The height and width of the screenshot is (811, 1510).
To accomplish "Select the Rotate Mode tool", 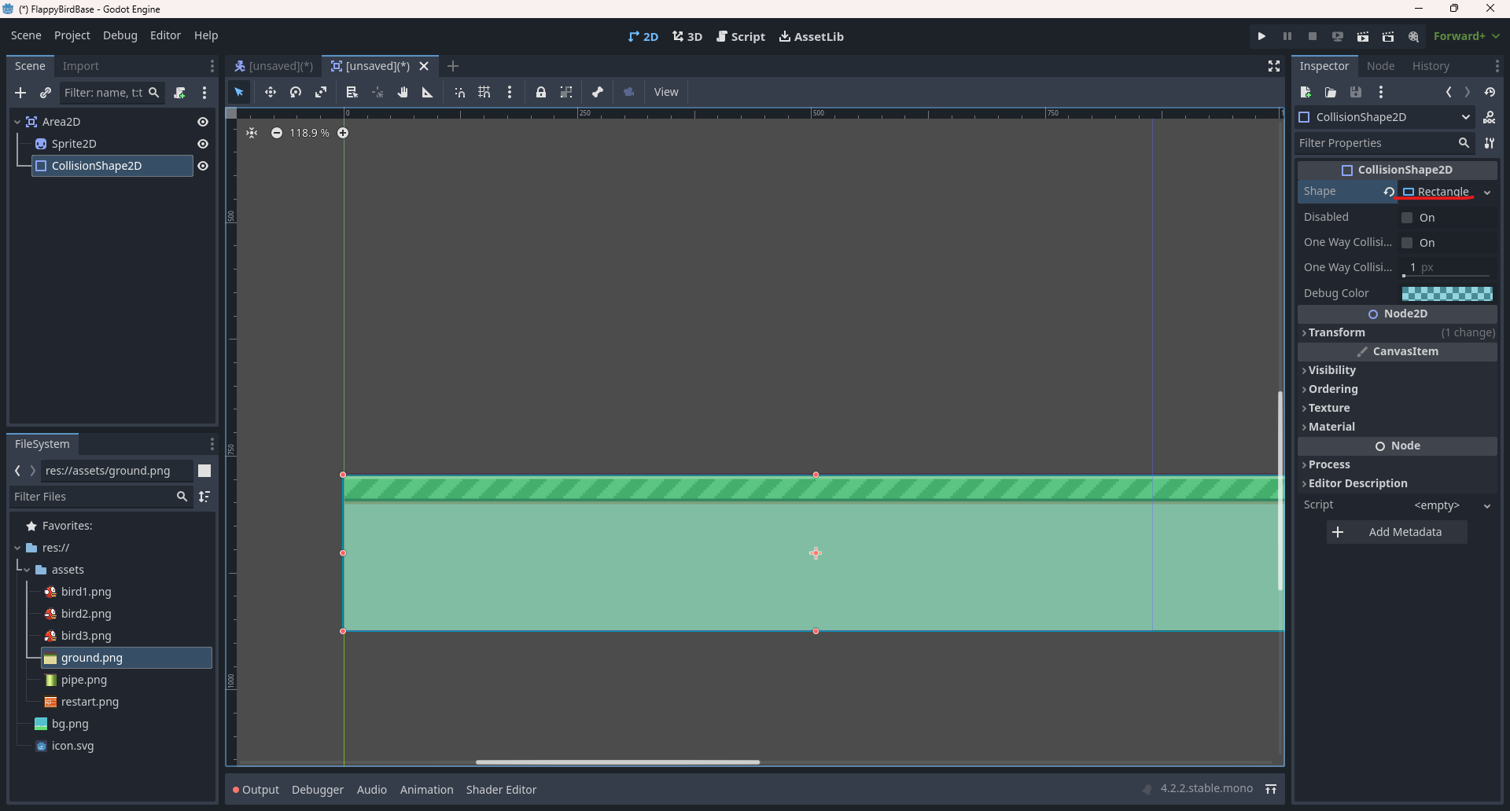I will [x=296, y=92].
